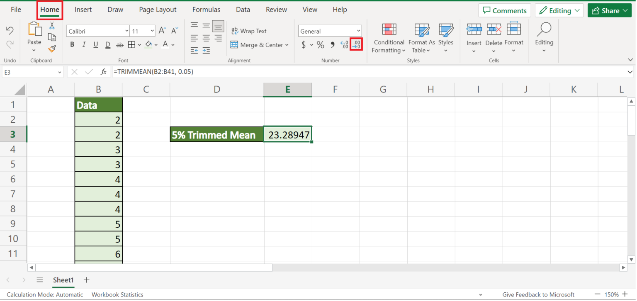The image size is (637, 301).
Task: Open the Review ribbon tab
Action: [276, 9]
